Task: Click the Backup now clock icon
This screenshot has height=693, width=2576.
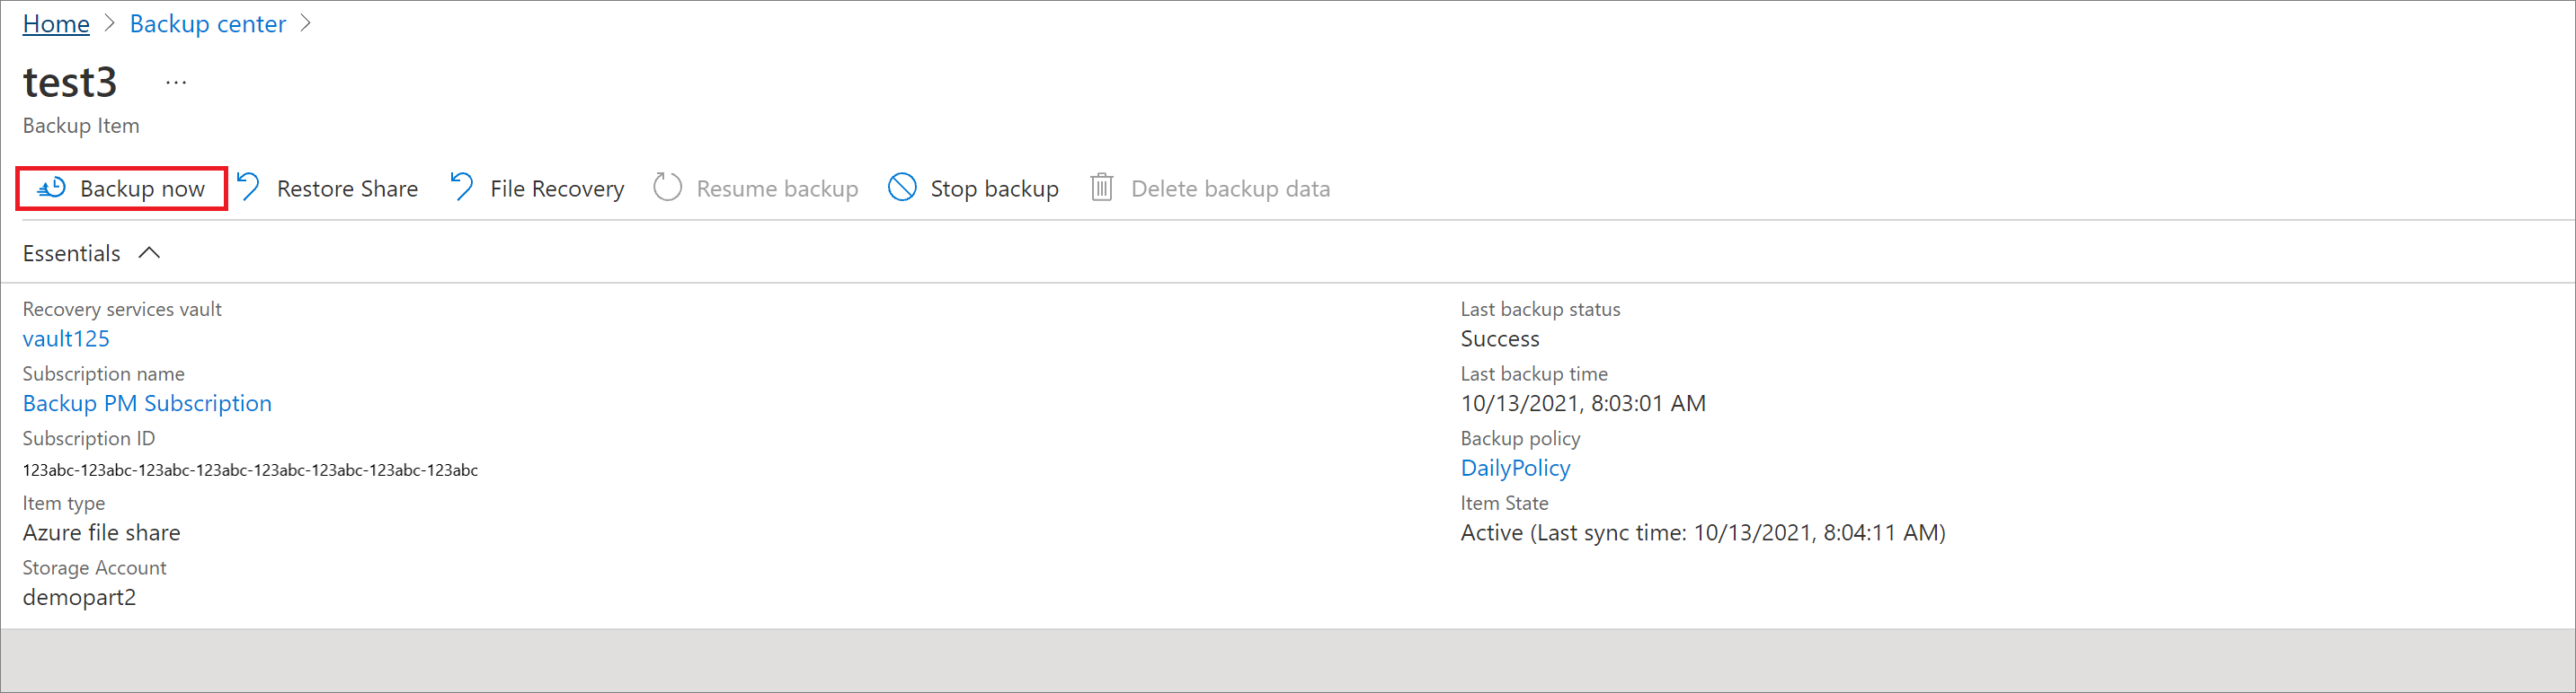Action: [52, 188]
